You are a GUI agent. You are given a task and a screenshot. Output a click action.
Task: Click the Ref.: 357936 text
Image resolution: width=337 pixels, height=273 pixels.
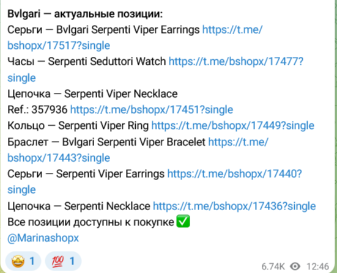(x=37, y=110)
